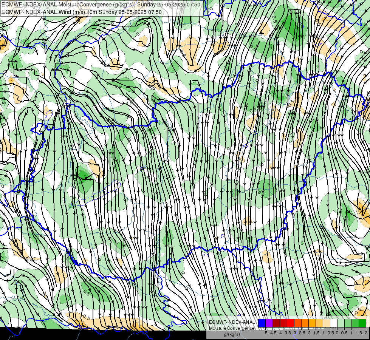Click the legend tick value 2

pyautogui.click(x=366, y=333)
